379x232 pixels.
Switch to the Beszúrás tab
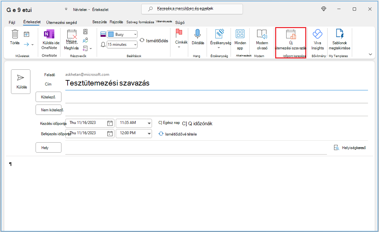click(100, 22)
